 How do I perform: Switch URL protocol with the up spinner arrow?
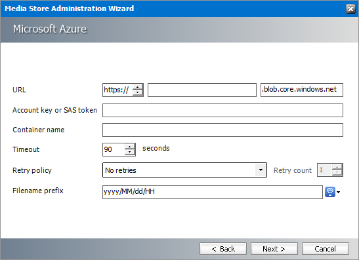(x=137, y=88)
